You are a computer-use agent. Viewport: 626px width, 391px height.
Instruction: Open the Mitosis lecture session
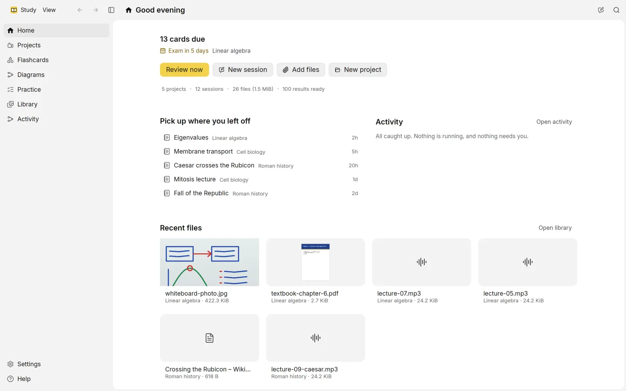261,179
